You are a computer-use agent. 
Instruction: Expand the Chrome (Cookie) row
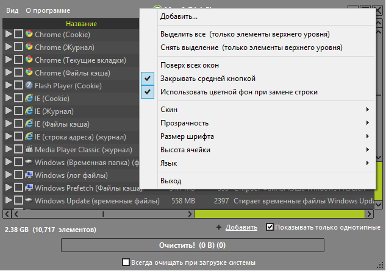point(9,34)
